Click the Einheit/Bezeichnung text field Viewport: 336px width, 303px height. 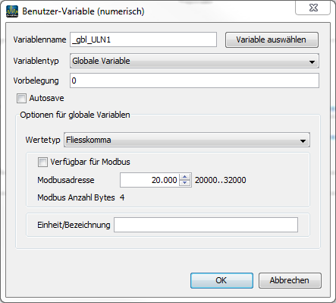pyautogui.click(x=206, y=225)
